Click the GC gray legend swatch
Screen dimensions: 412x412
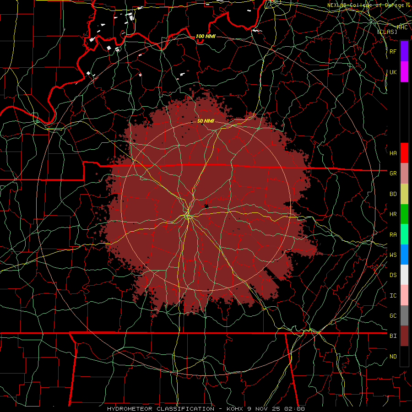(404, 315)
